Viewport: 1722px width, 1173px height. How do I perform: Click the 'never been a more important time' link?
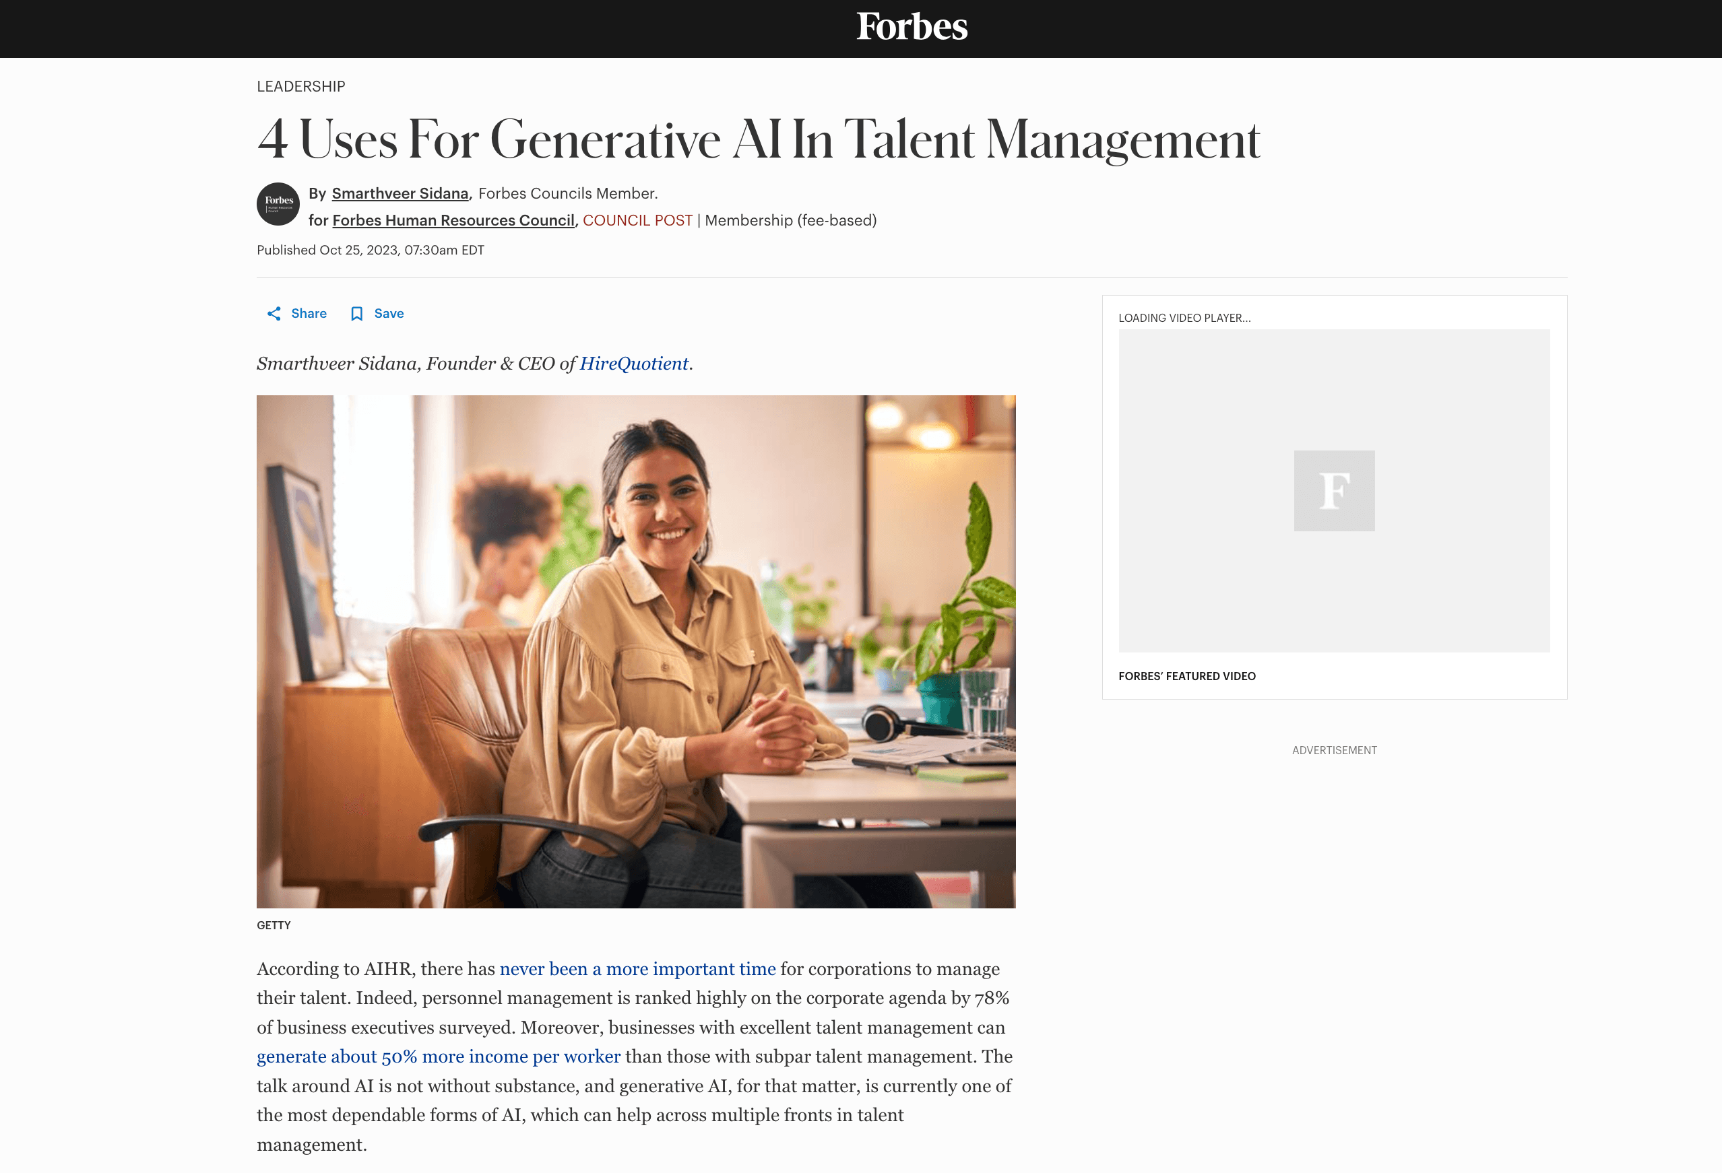pos(638,968)
